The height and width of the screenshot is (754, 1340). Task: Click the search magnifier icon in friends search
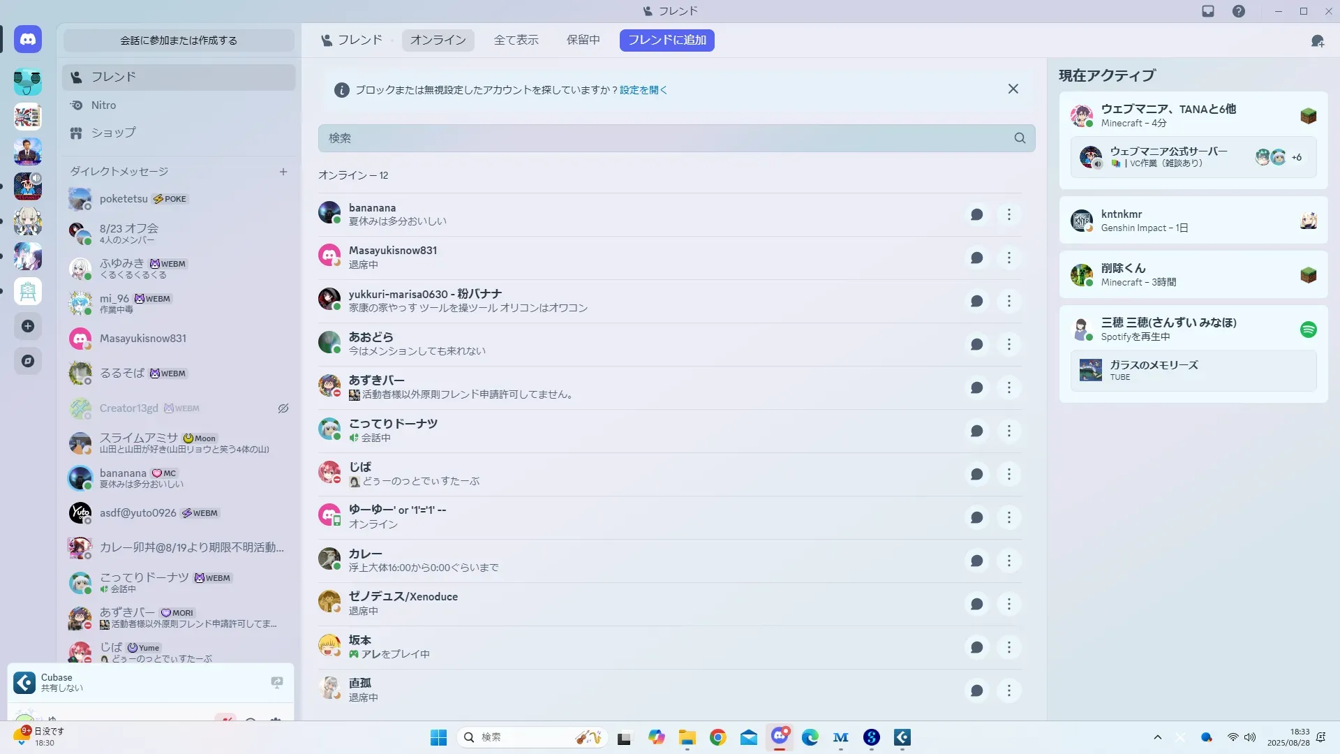1020,138
